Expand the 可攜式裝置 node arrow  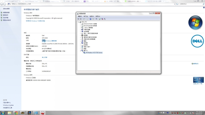pos(80,30)
